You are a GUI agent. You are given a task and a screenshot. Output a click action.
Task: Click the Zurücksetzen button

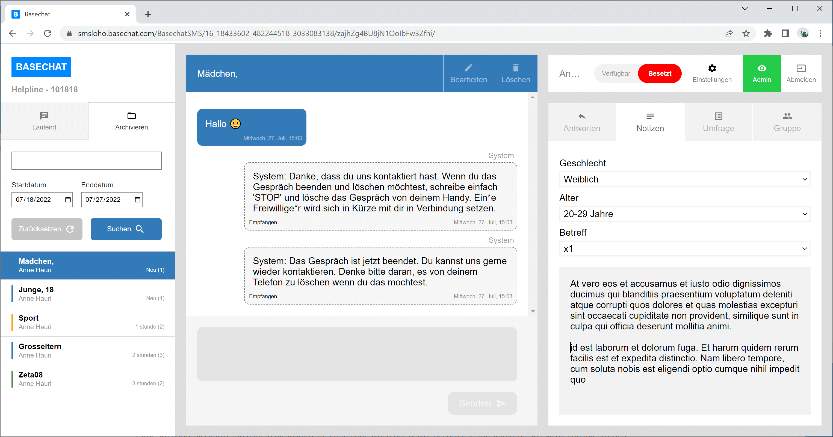tap(46, 229)
